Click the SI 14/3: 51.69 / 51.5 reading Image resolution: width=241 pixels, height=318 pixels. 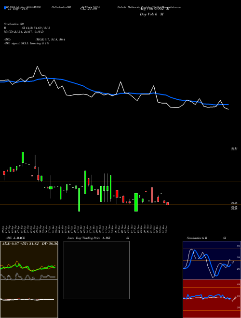[36, 28]
